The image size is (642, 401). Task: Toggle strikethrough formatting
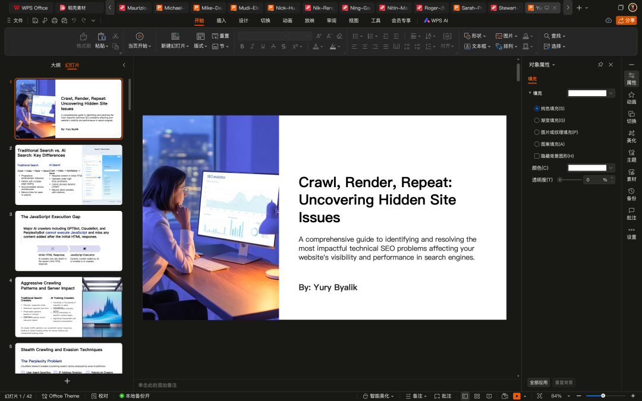tap(273, 47)
